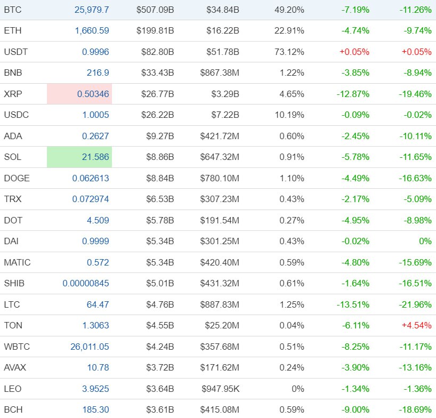This screenshot has width=436, height=418.
Task: Click TON volume $25.20M
Action: 222,326
